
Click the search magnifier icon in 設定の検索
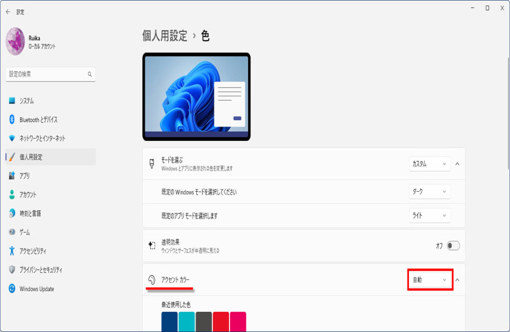(x=90, y=74)
